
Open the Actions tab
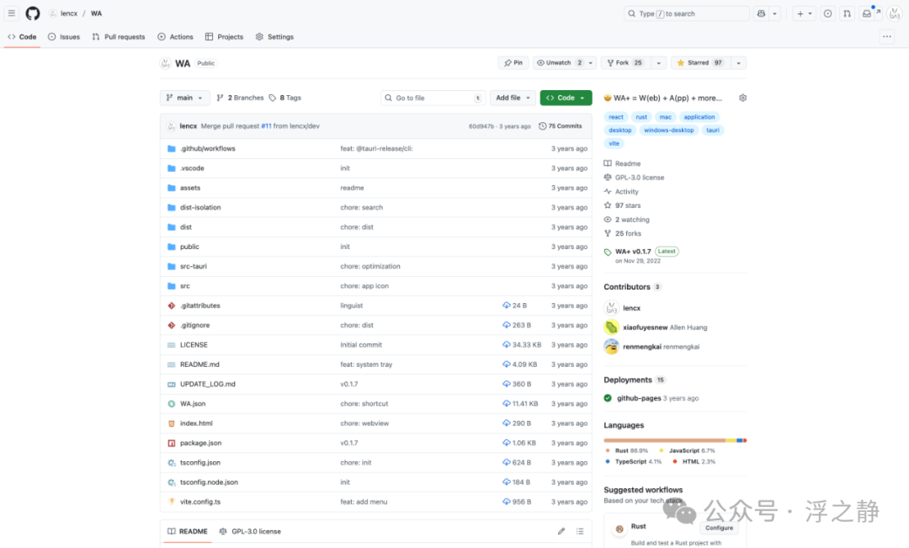[175, 36]
